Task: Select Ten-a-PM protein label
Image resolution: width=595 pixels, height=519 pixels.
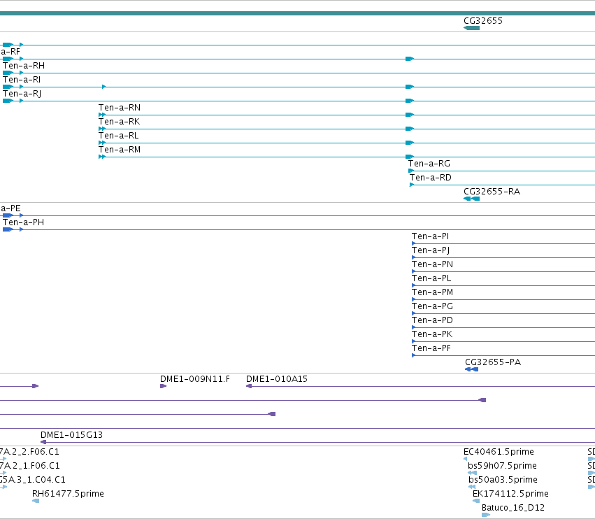Action: point(432,292)
